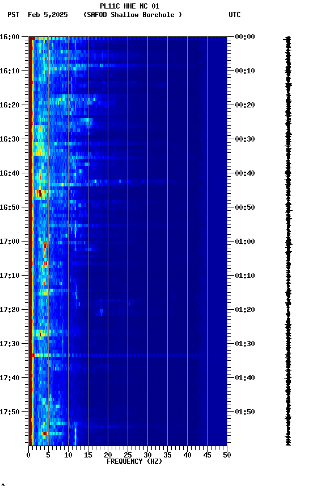
Task: Click the SAFOD Shallow Borehole label
Action: pos(133,15)
